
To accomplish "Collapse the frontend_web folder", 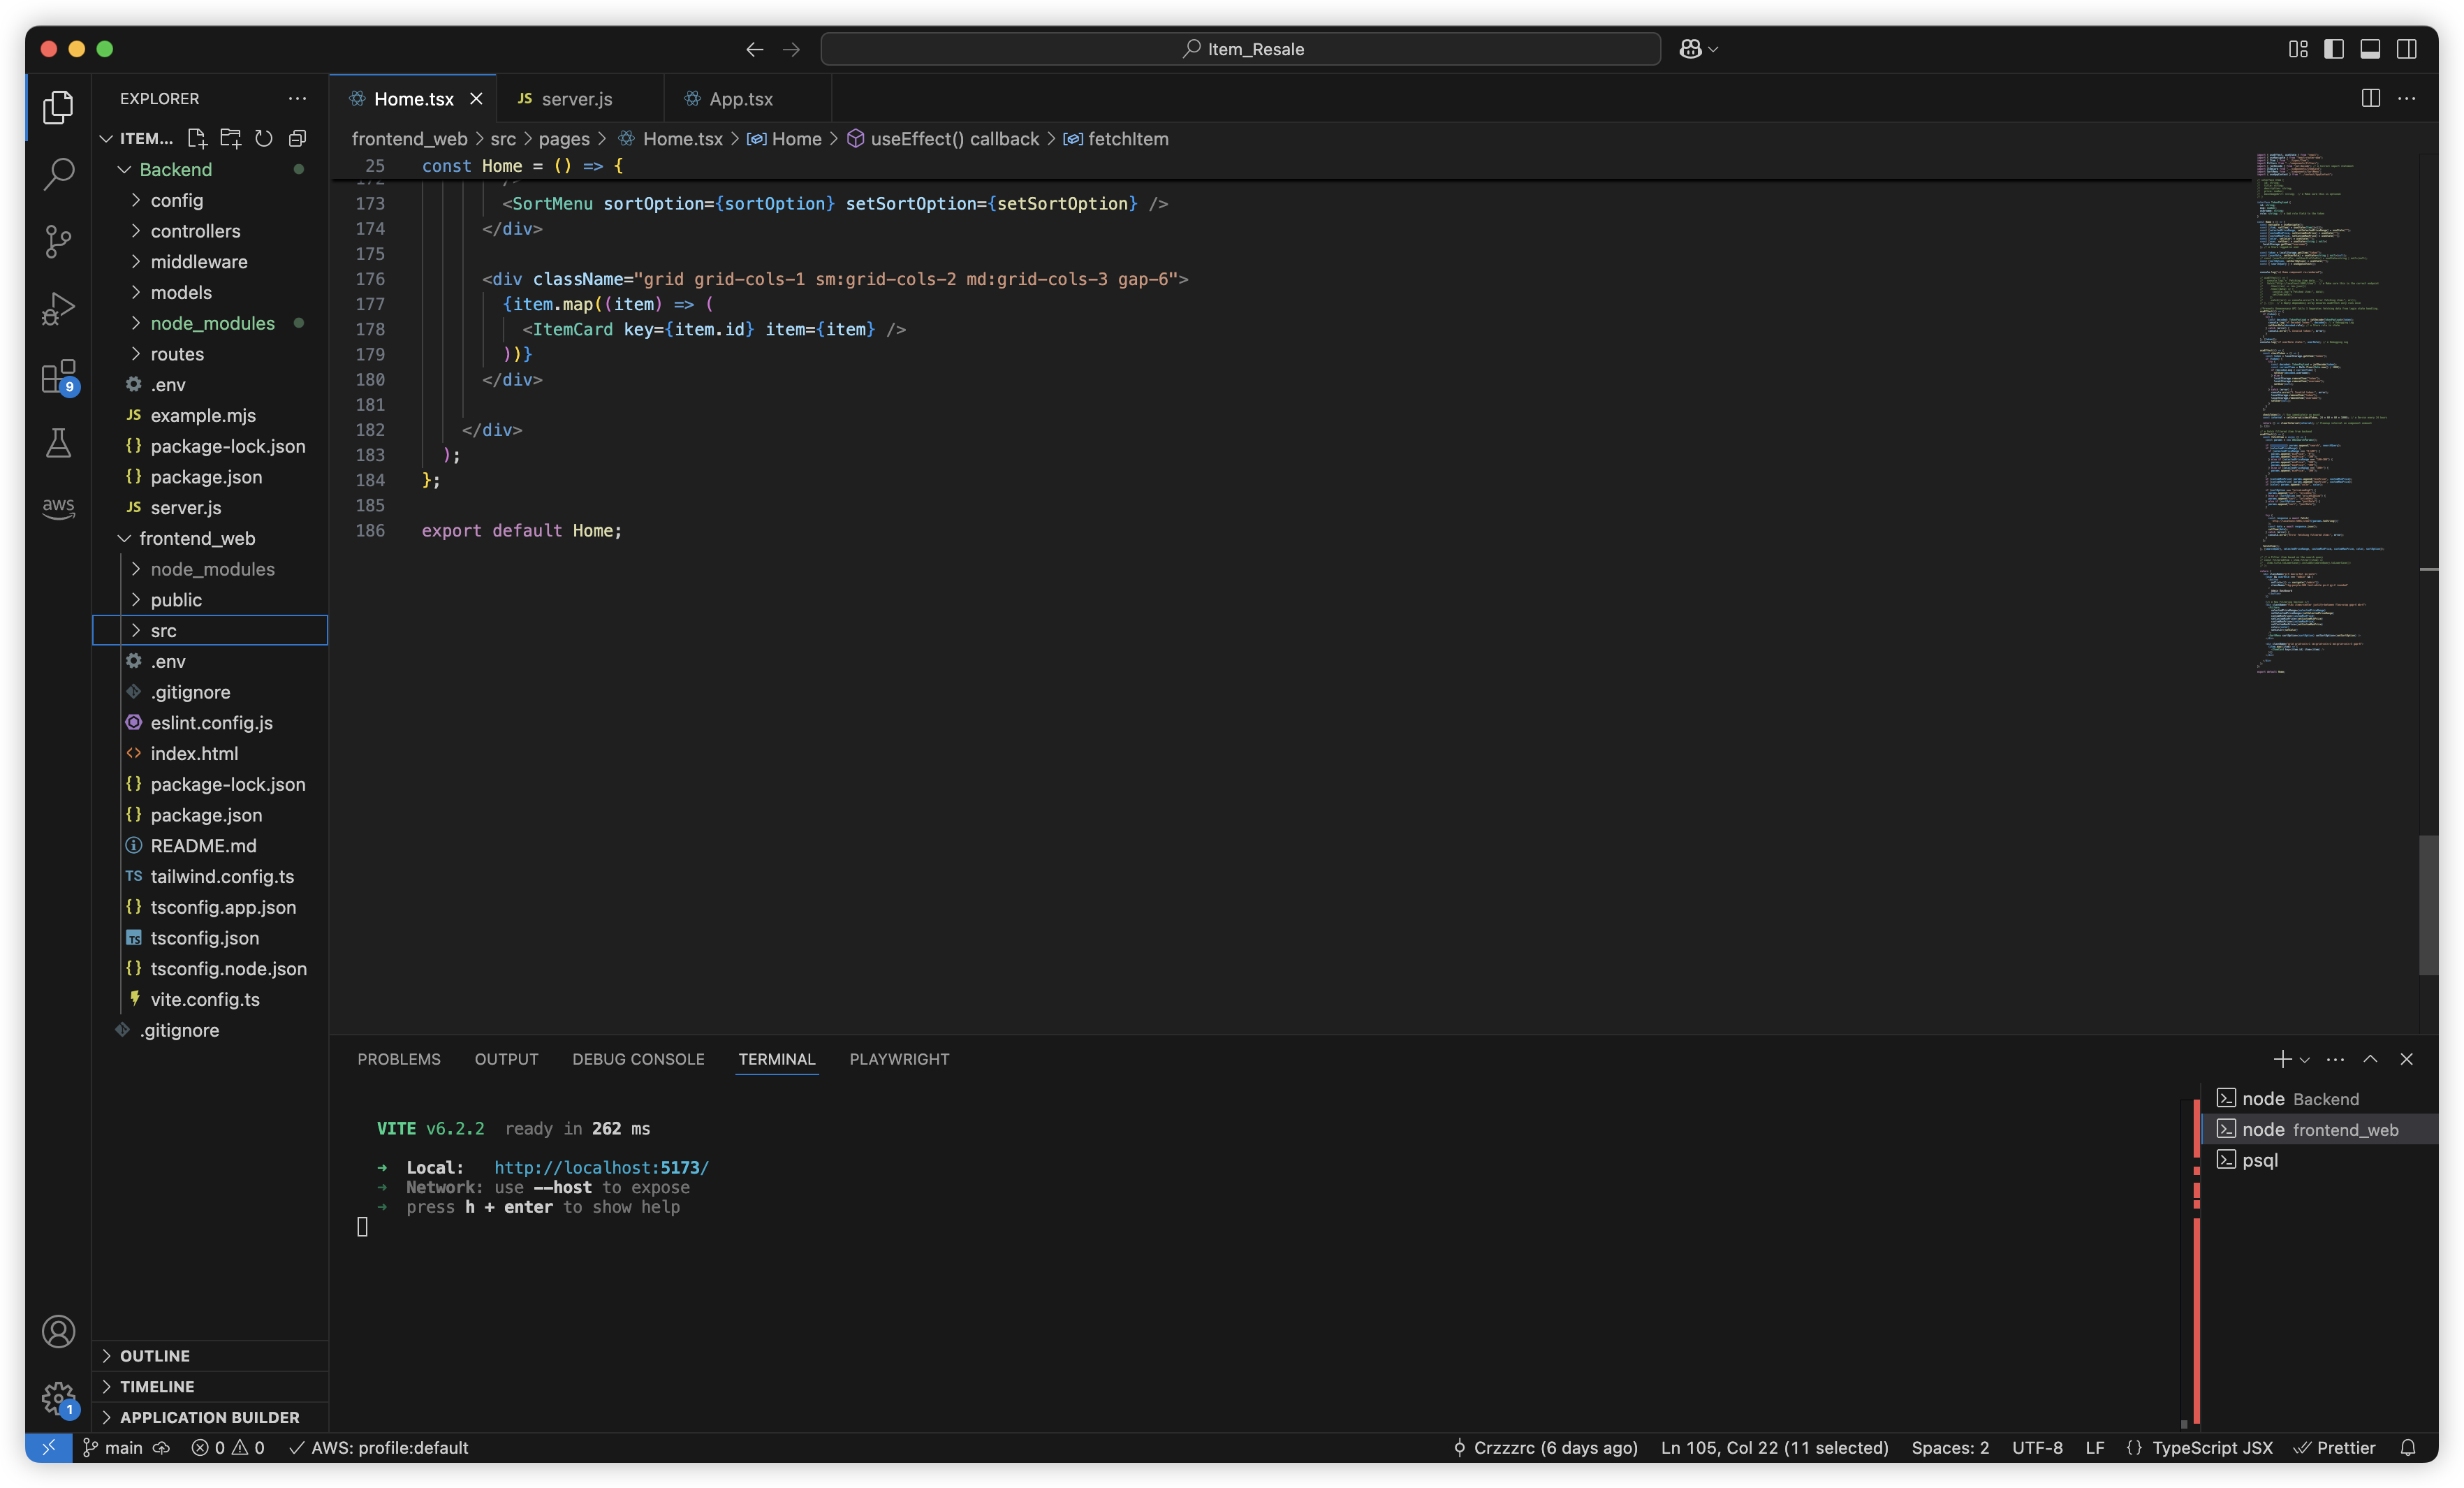I will tap(210, 538).
